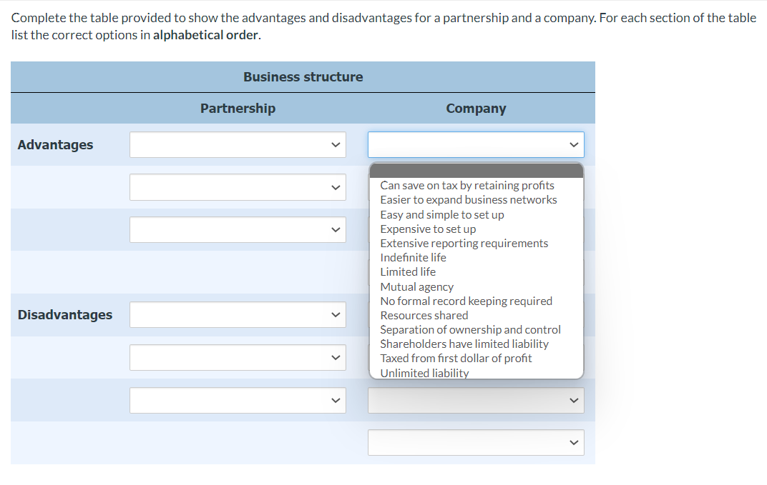Select "Can save on tax by retaining profits" option
Screen dimensions: 767x485
[x=466, y=185]
